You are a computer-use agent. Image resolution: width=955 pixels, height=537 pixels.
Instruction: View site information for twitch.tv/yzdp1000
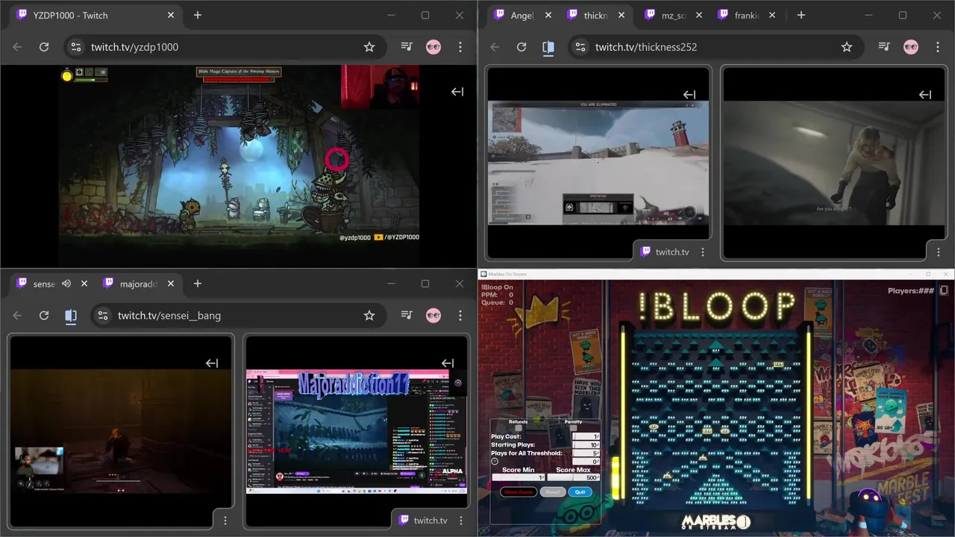click(x=75, y=47)
